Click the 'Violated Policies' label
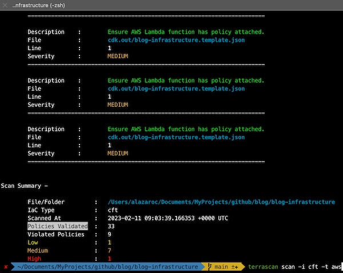The width and height of the screenshot is (343, 273). point(56,234)
